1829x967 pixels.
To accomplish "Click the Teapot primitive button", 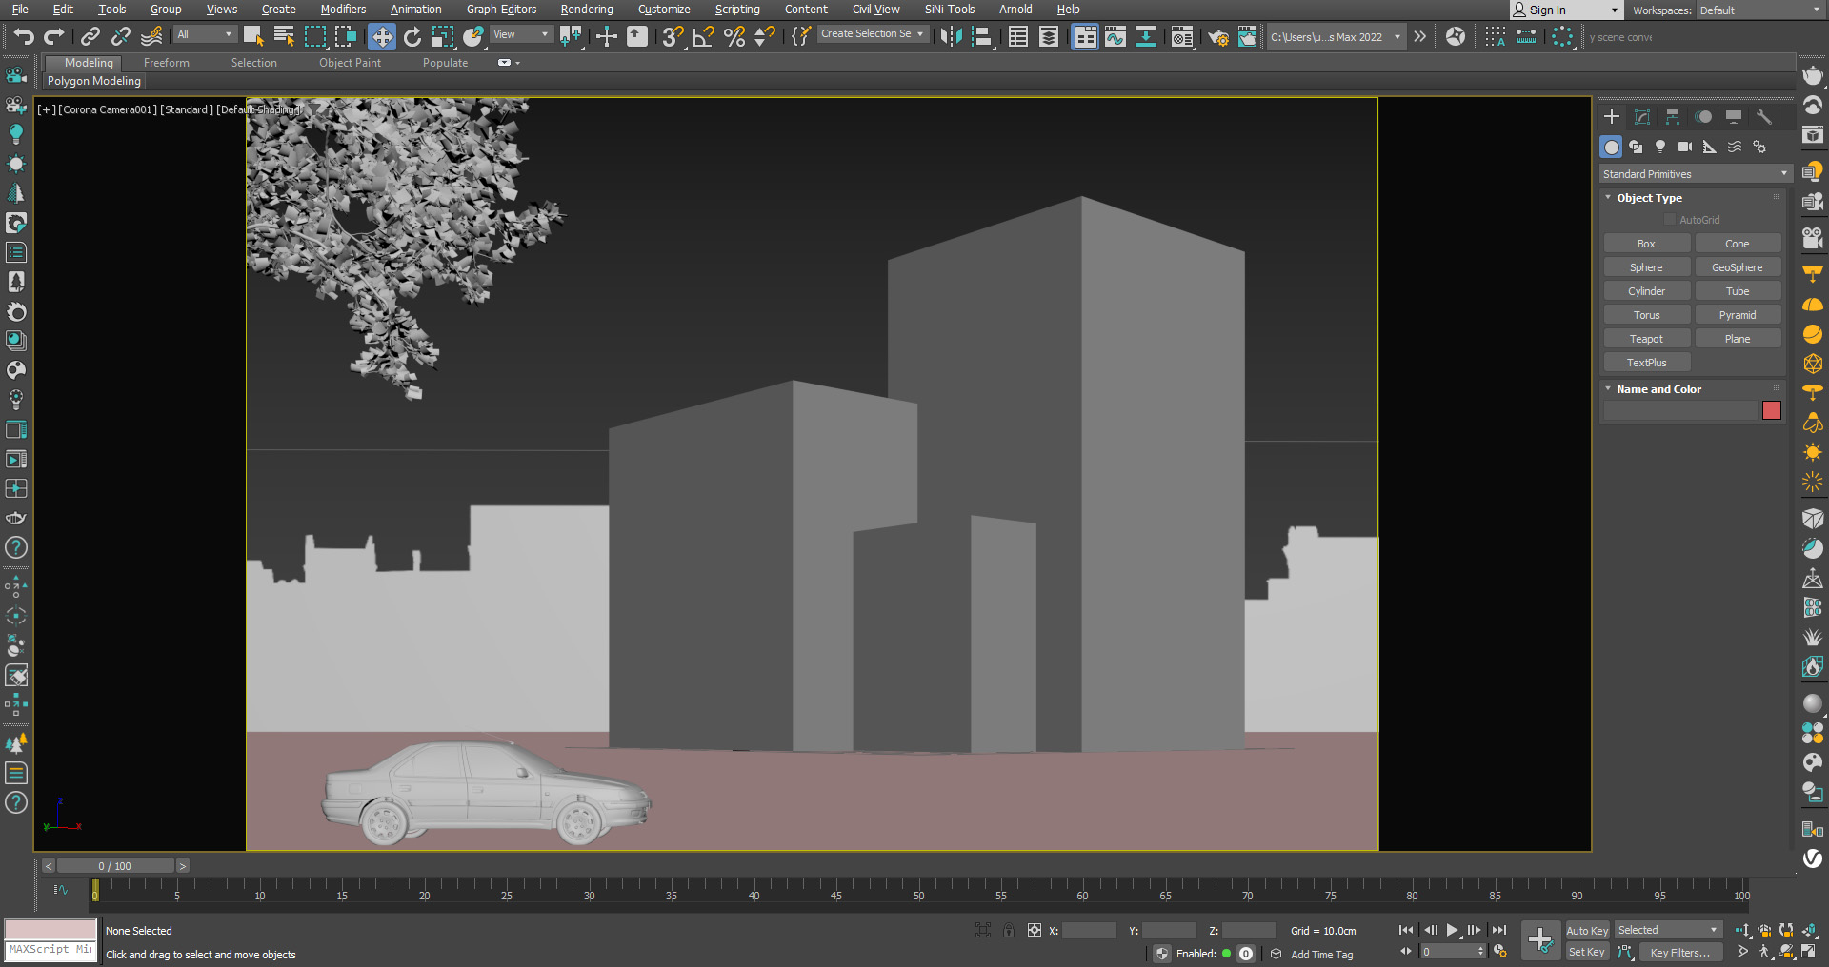I will 1646,339.
